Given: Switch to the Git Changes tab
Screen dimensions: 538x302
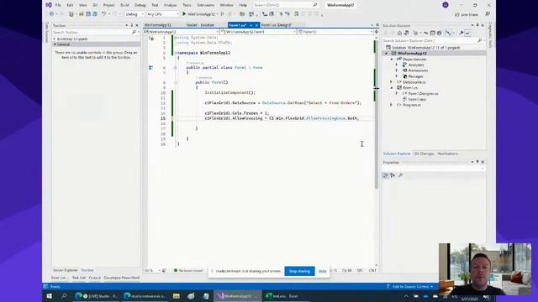Looking at the screenshot, I should [x=424, y=154].
